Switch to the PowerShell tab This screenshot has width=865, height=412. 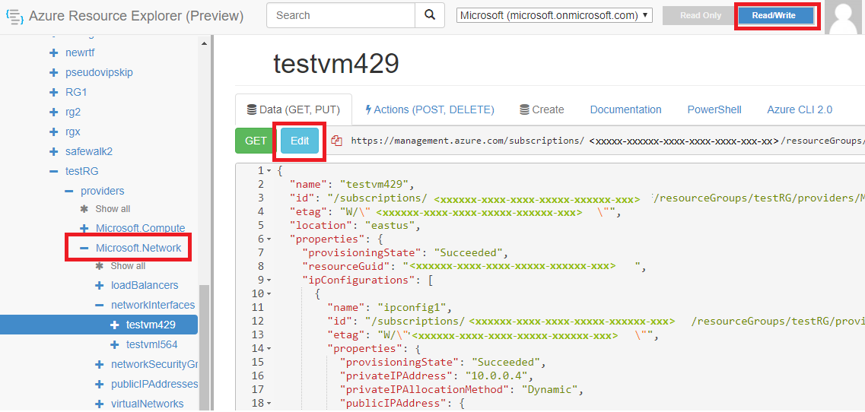714,109
